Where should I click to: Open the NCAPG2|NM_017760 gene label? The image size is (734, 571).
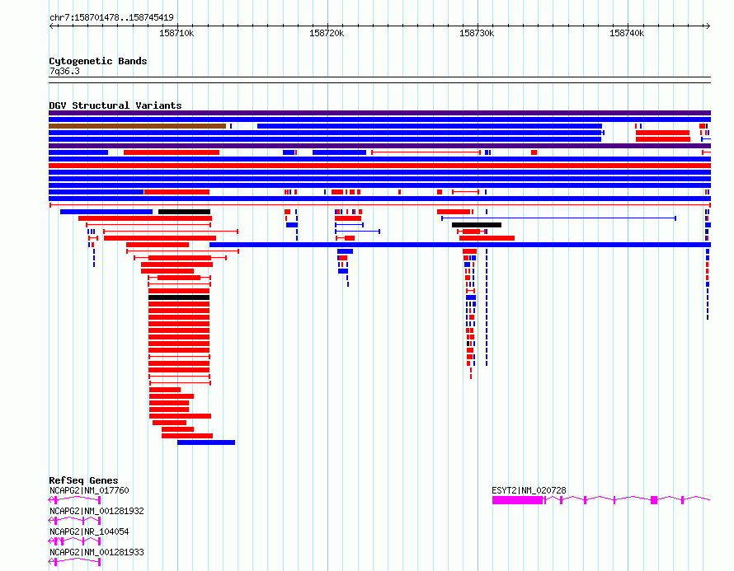(89, 490)
